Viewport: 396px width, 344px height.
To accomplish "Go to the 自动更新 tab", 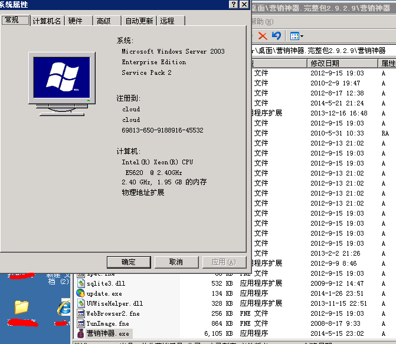I will tap(139, 21).
